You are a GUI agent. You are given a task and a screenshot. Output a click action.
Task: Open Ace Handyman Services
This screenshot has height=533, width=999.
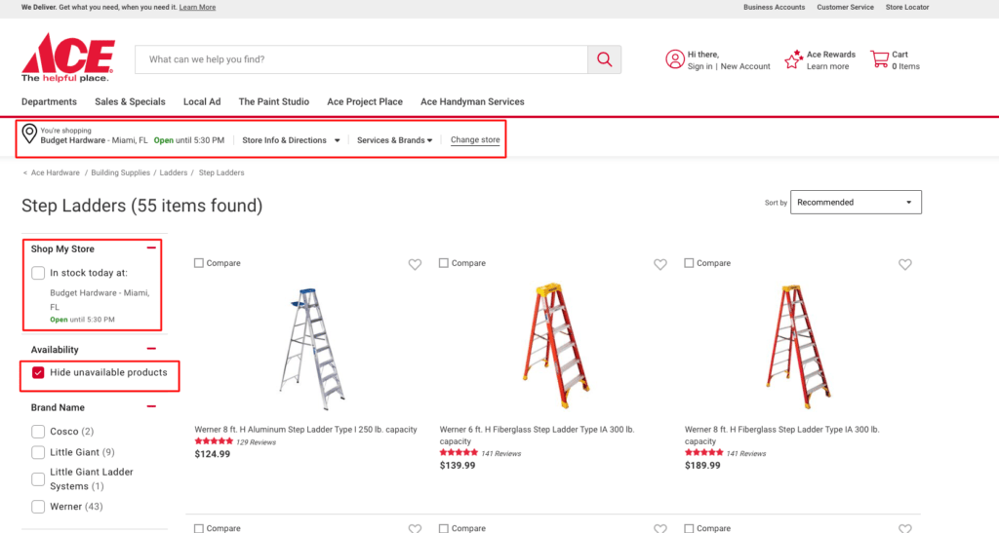(472, 101)
